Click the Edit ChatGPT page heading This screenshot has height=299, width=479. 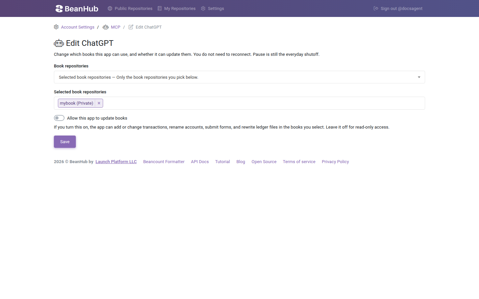(x=90, y=43)
